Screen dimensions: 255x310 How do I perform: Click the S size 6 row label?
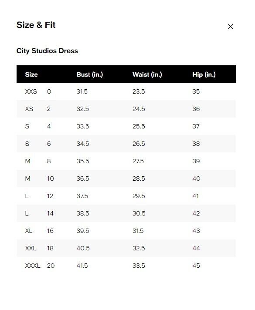[38, 144]
